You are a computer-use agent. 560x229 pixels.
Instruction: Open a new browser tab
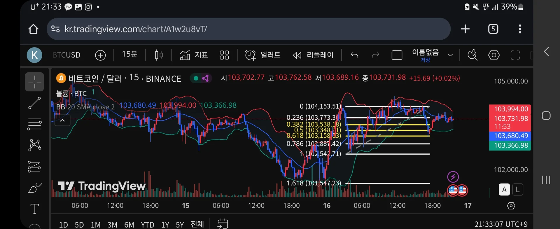point(465,29)
